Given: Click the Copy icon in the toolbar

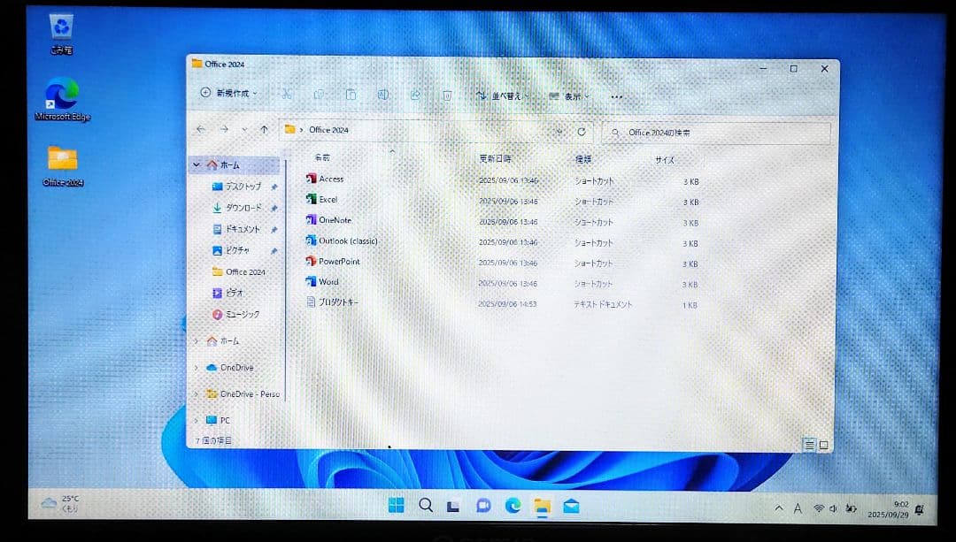Looking at the screenshot, I should [319, 95].
